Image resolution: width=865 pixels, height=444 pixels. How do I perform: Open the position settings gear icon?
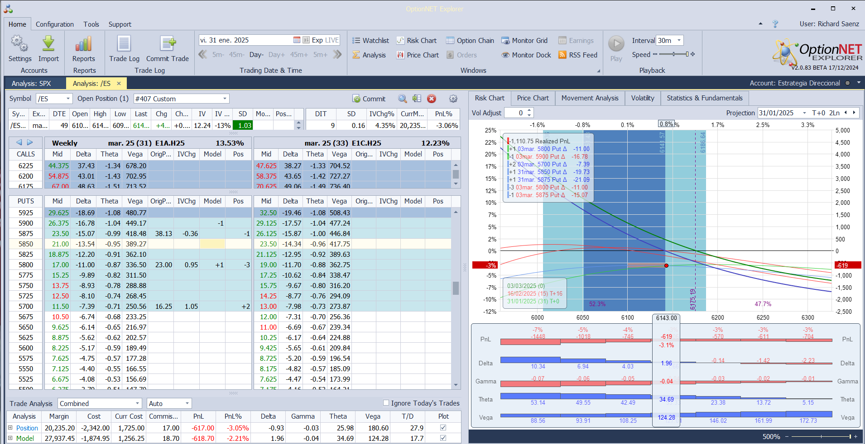click(453, 99)
